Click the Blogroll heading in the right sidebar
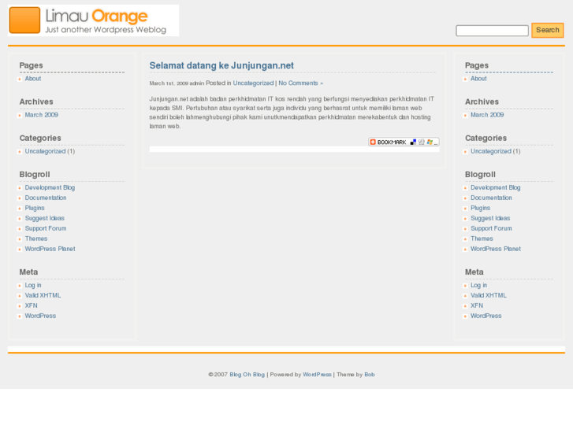573x429 pixels. [x=480, y=175]
